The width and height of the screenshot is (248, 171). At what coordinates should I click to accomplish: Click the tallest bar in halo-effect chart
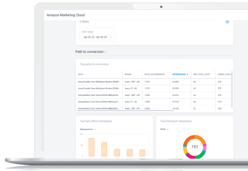click(92, 147)
